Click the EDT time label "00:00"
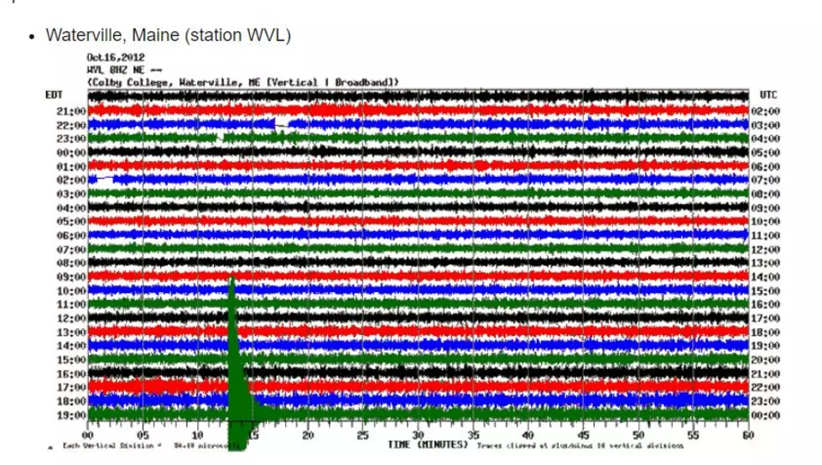This screenshot has height=465, width=822. pyautogui.click(x=71, y=153)
